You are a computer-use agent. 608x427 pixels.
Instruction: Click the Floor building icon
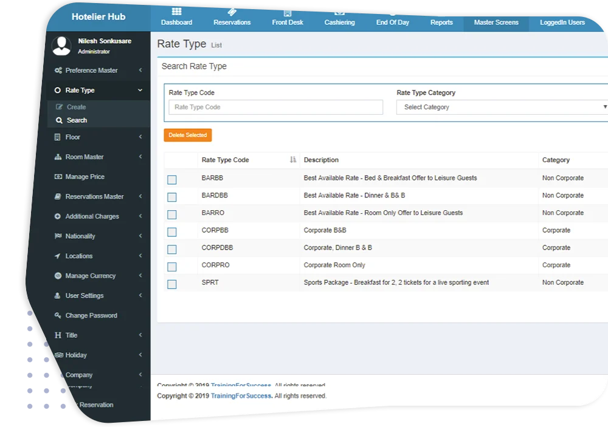tap(57, 137)
